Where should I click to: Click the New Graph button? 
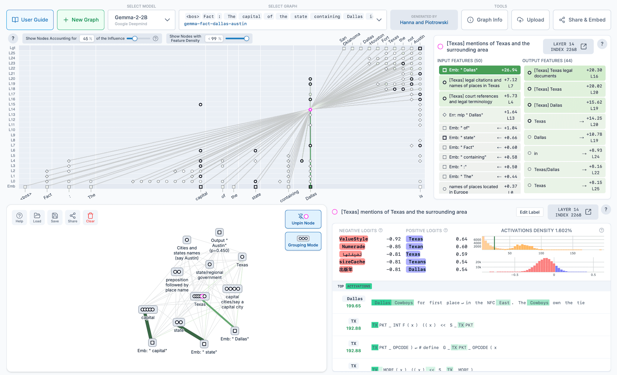(x=81, y=20)
